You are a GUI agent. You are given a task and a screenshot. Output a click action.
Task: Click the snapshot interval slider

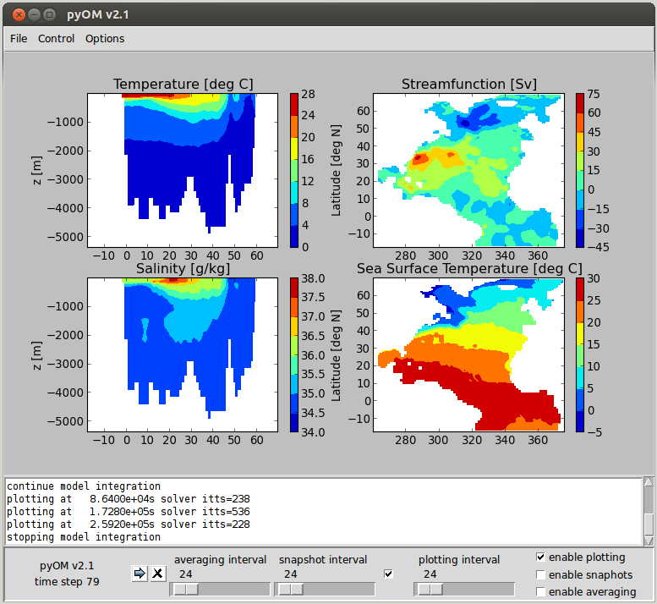coord(326,589)
